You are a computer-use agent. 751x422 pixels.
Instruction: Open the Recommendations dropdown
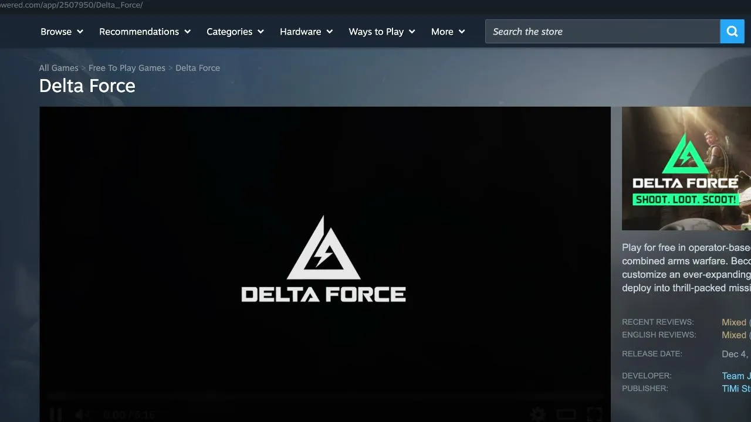(x=145, y=32)
